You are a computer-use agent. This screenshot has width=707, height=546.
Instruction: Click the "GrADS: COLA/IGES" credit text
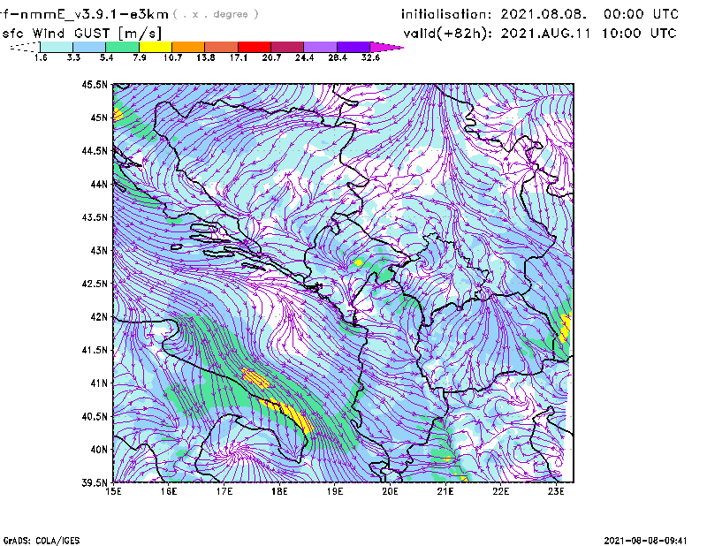(x=41, y=541)
